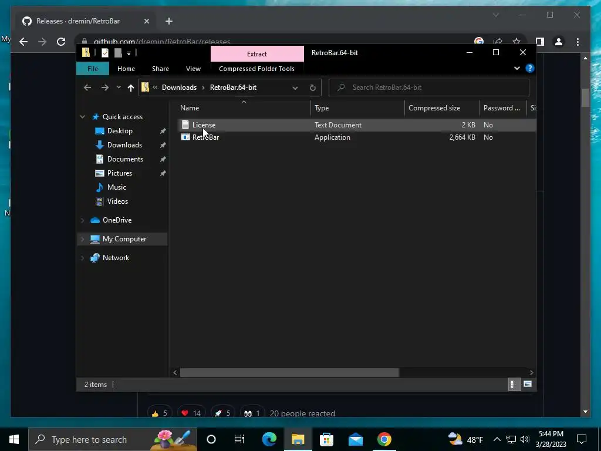Open Explorer help question mark icon
Viewport: 601px width, 451px height.
click(530, 68)
